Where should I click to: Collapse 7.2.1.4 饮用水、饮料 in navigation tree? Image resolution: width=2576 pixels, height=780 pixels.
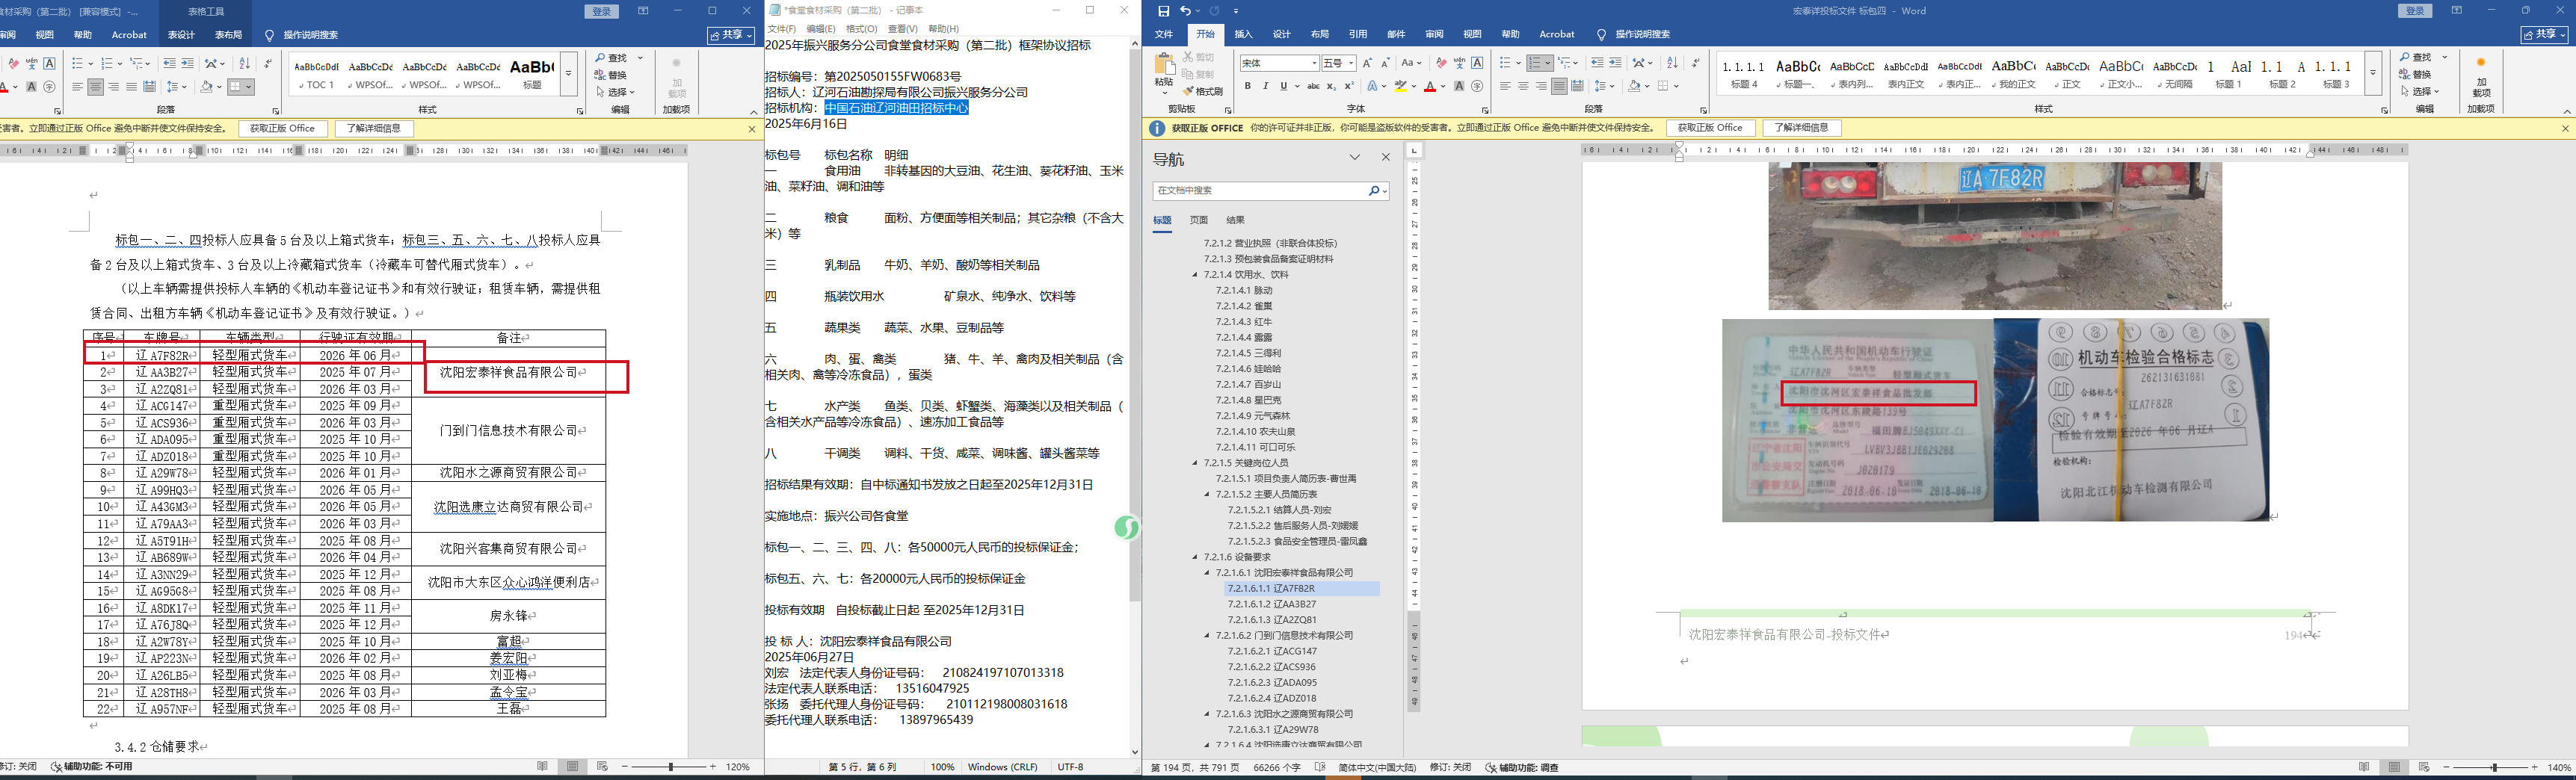1195,275
